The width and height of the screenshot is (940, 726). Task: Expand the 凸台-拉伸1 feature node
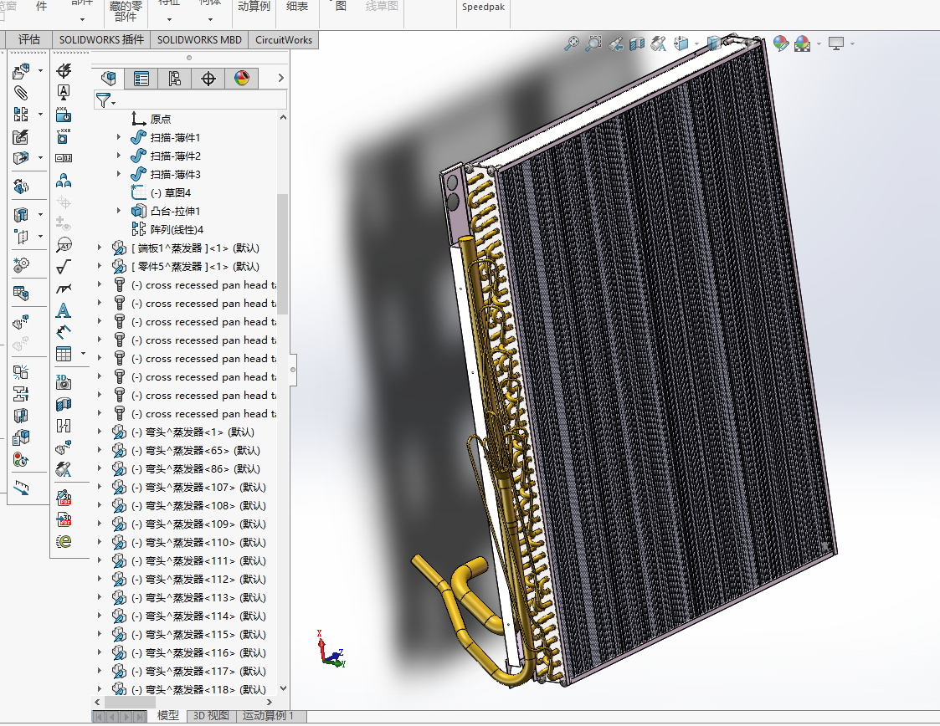[119, 211]
